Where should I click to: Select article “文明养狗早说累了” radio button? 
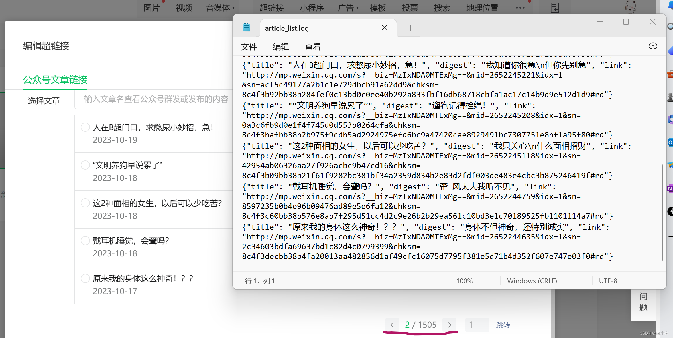pos(85,165)
